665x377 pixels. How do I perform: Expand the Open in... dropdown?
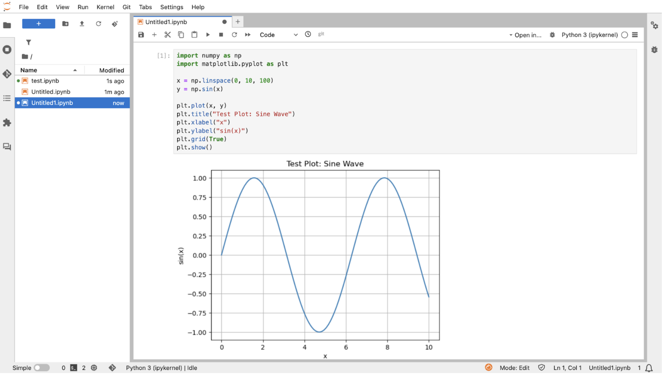[x=525, y=35]
